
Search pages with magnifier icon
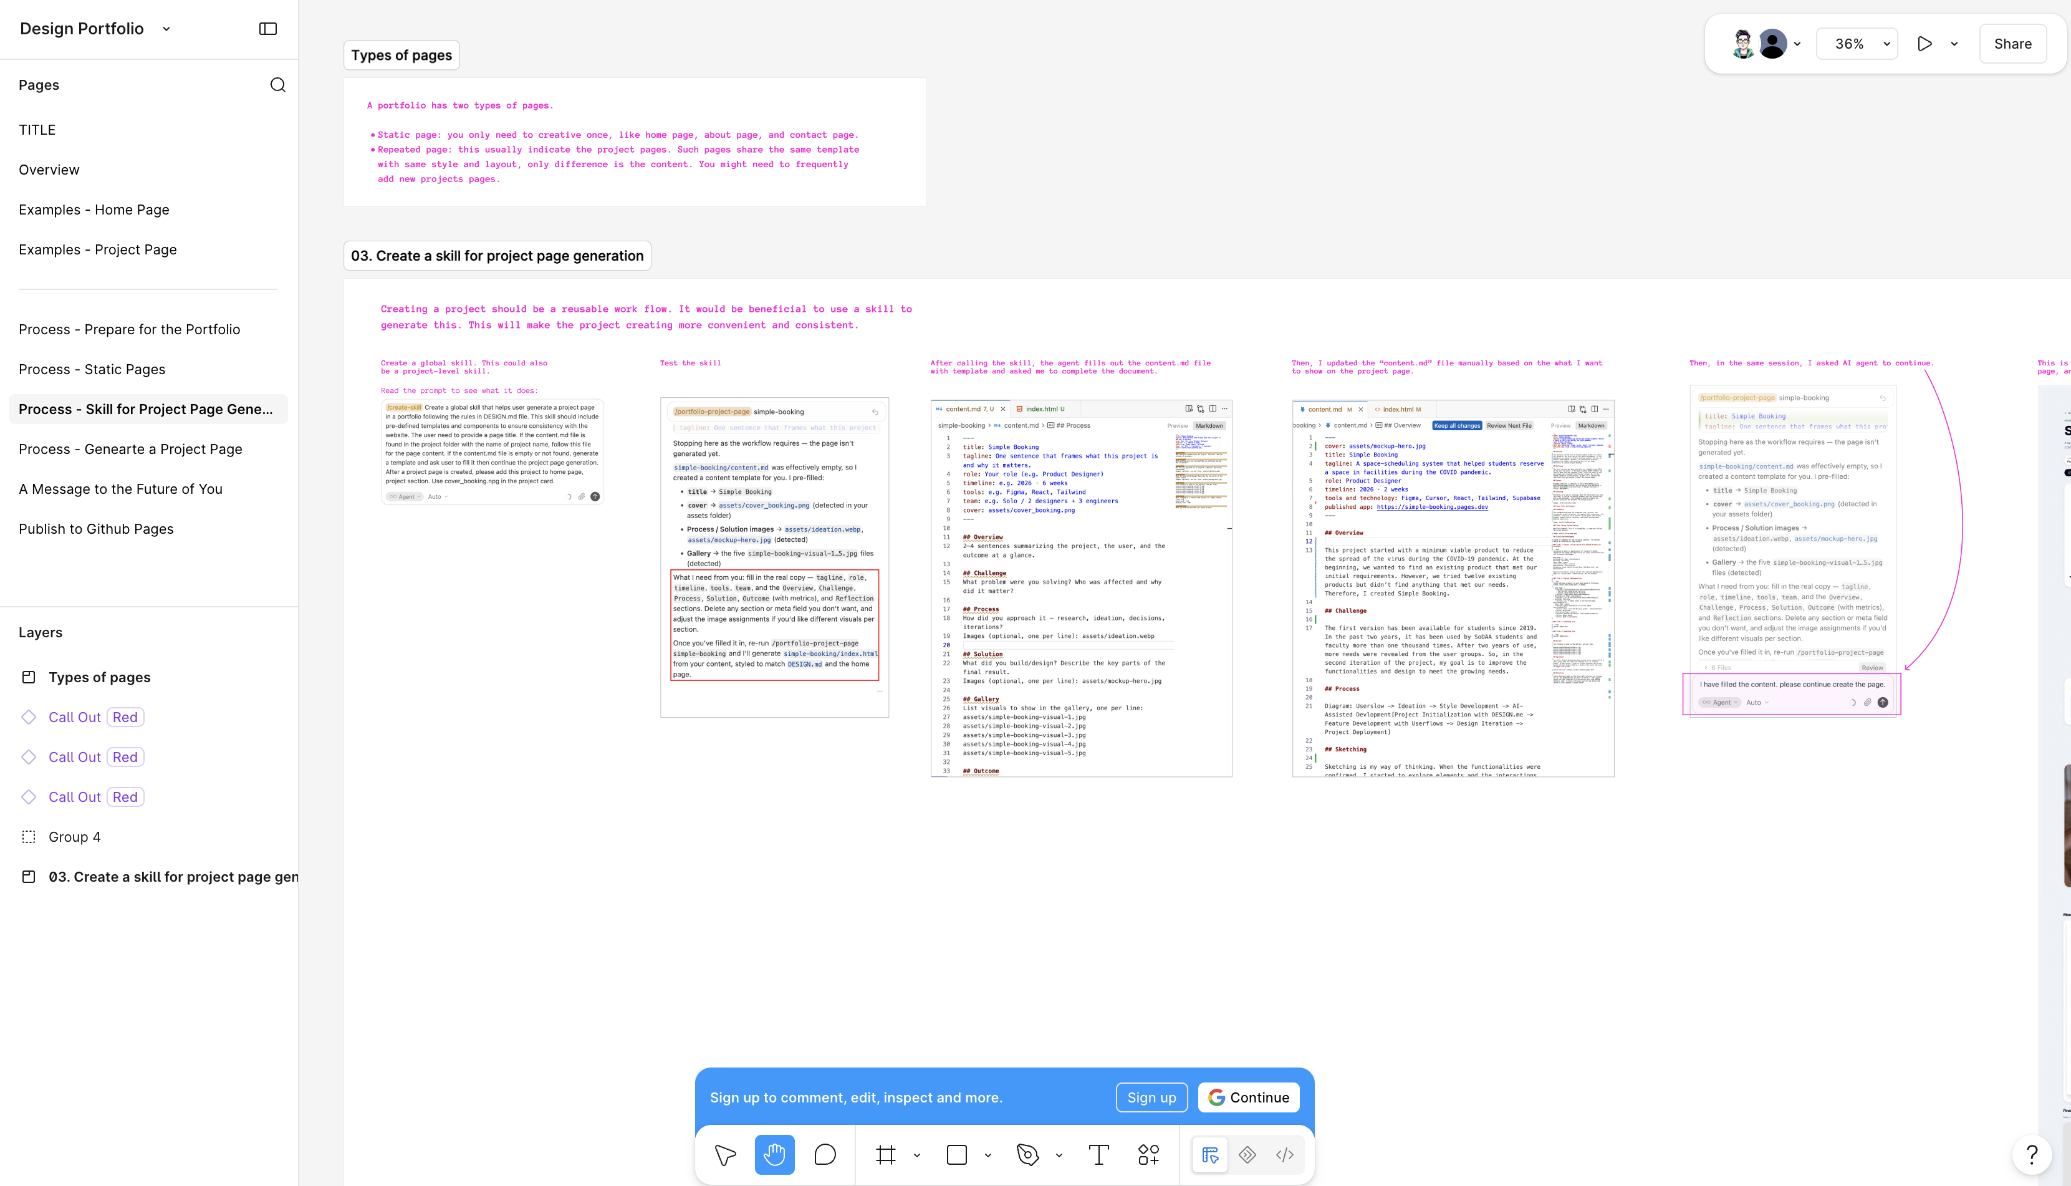click(x=277, y=85)
